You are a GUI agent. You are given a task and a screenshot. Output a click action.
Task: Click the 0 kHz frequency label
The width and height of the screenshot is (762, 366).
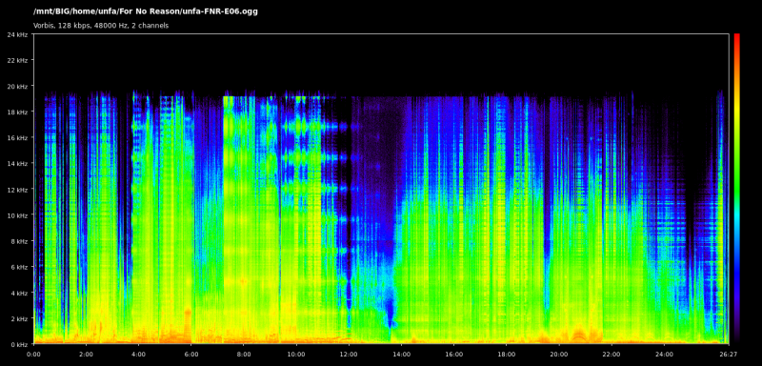point(19,344)
